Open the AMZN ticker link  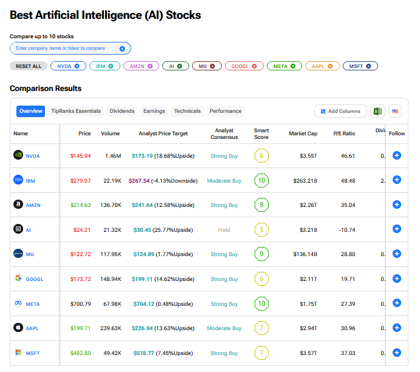coord(33,205)
